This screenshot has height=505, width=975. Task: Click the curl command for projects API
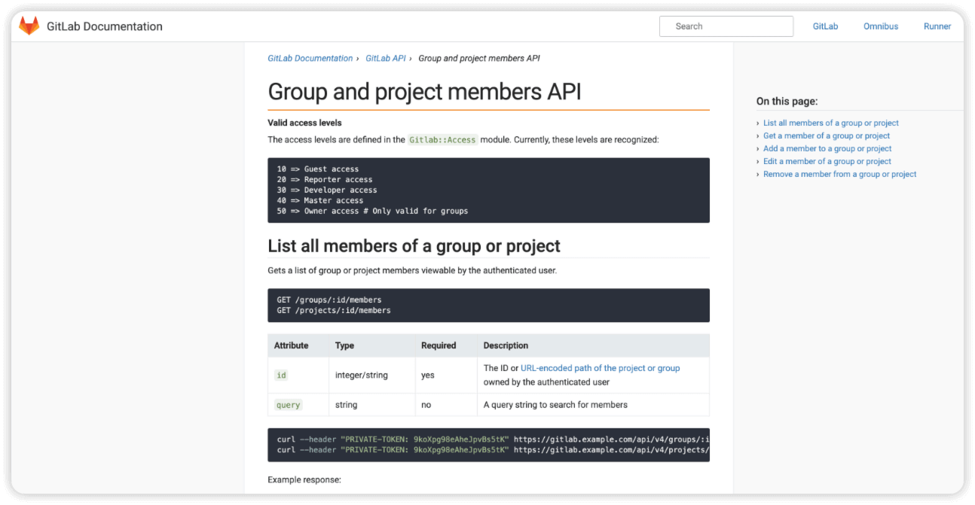493,450
